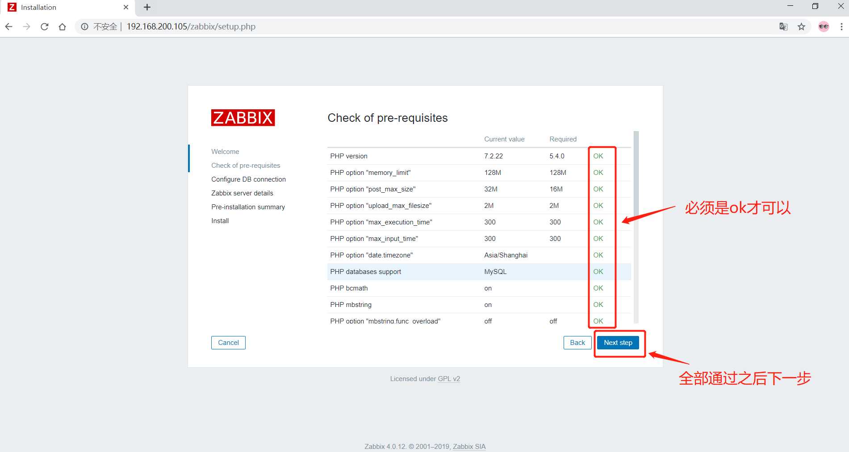Screen dimensions: 849x452
Task: Go to browser home page
Action: tap(62, 27)
